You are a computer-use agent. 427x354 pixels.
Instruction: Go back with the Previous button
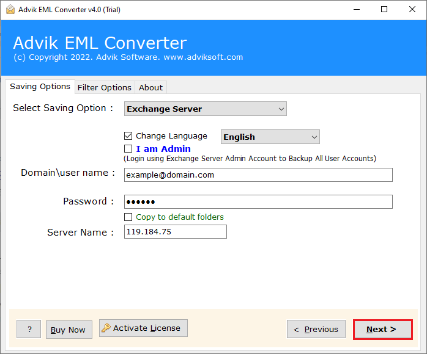[x=316, y=329]
